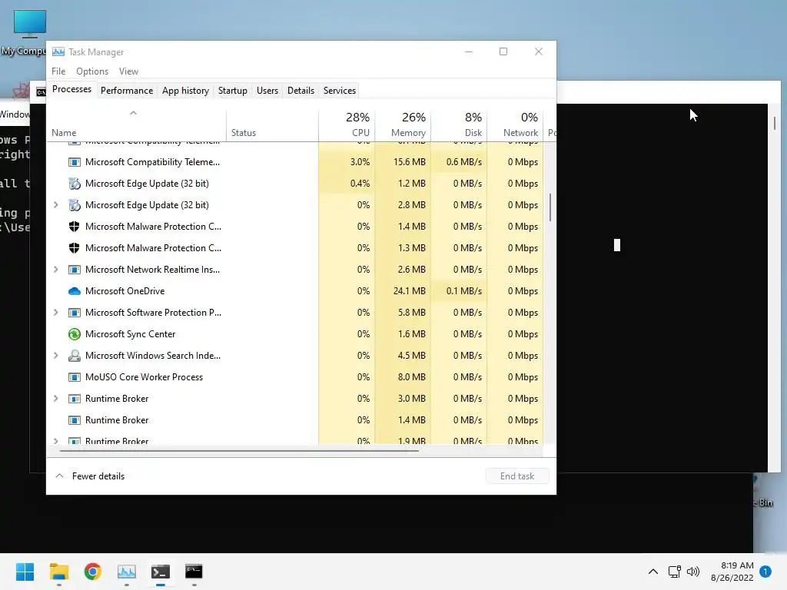Collapse view with Fewer details chevron
787x590 pixels.
tap(59, 476)
